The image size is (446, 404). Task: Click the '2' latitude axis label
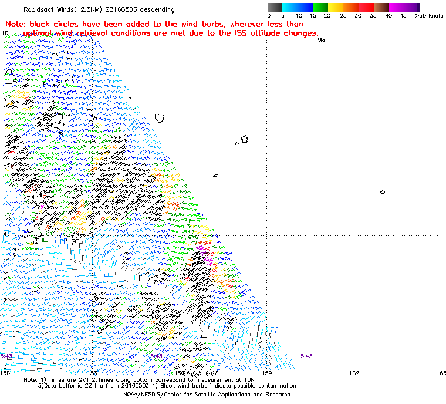coord(5,301)
